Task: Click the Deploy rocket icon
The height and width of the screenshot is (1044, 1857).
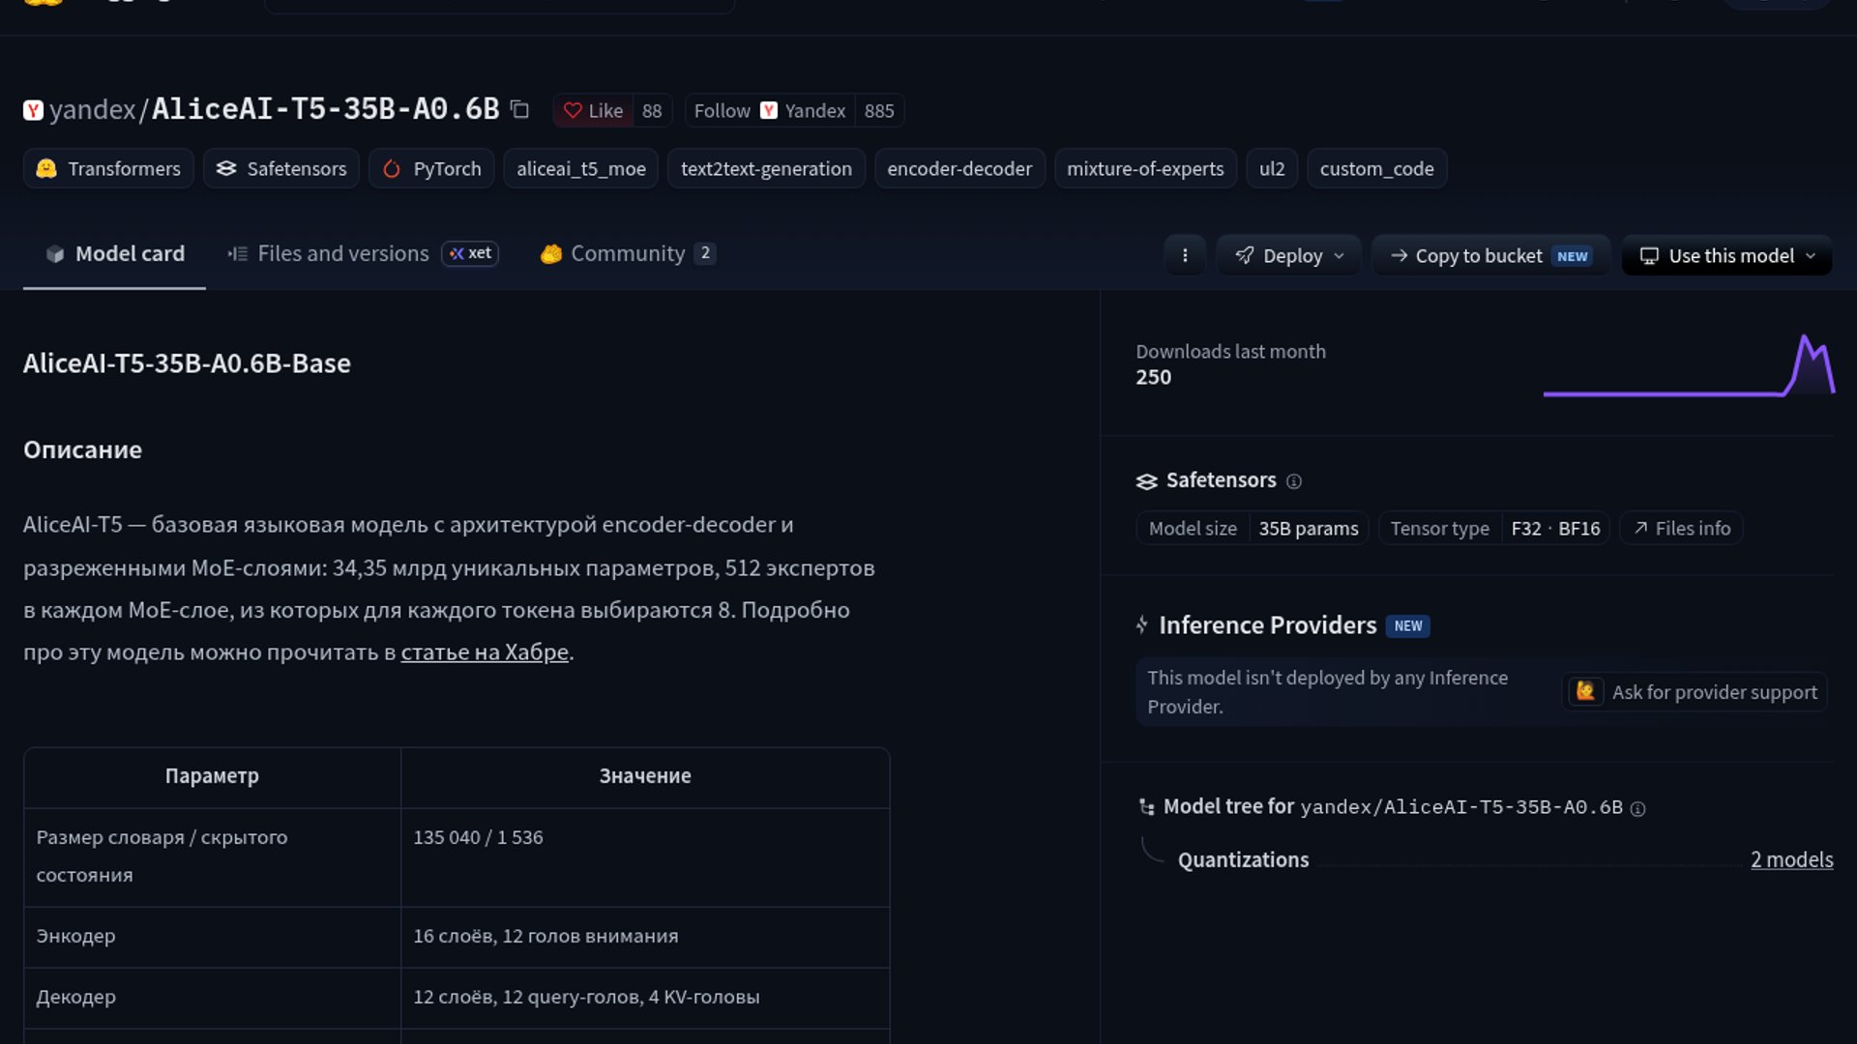Action: [x=1245, y=255]
